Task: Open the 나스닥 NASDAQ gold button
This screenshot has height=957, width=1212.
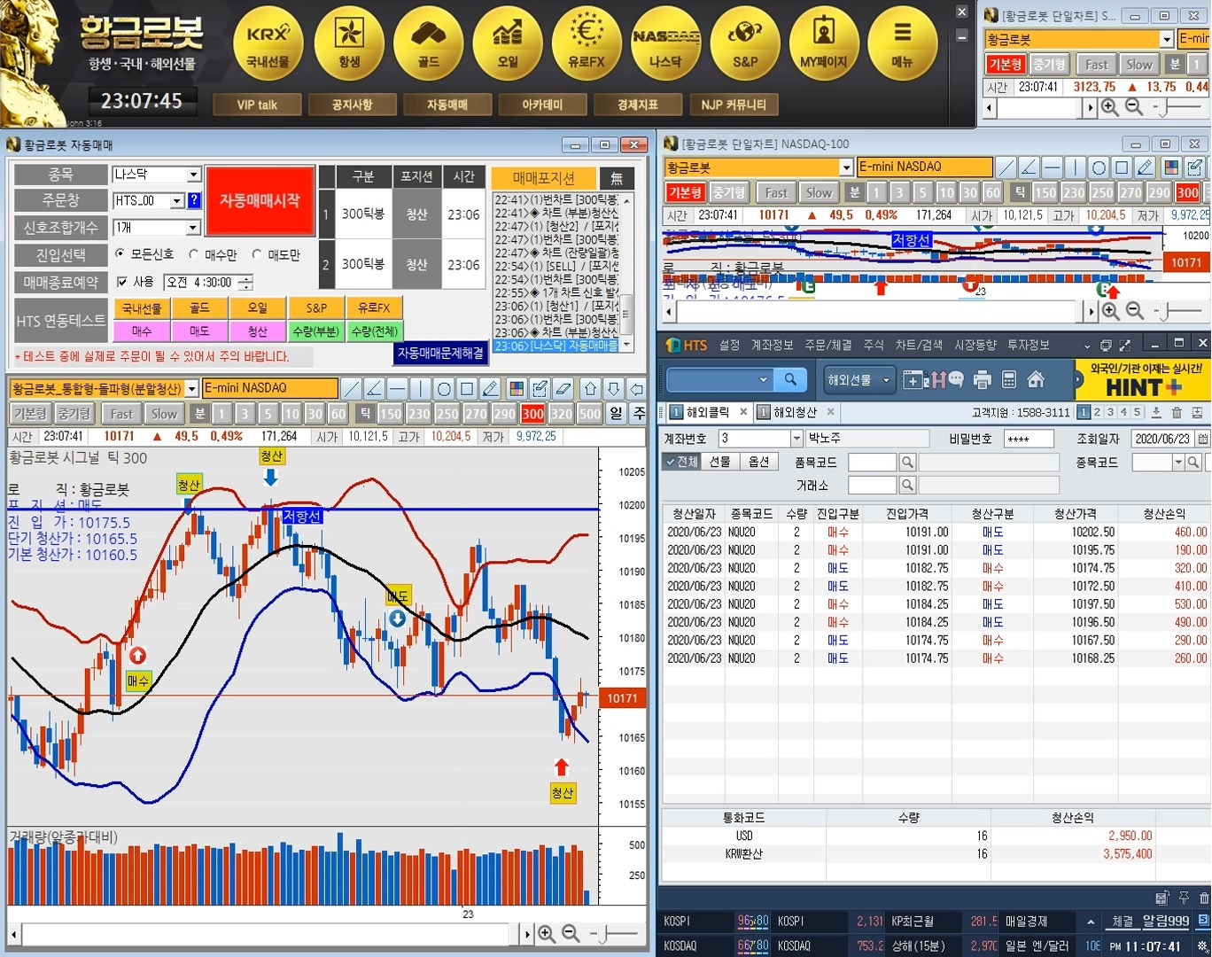Action: pos(665,43)
